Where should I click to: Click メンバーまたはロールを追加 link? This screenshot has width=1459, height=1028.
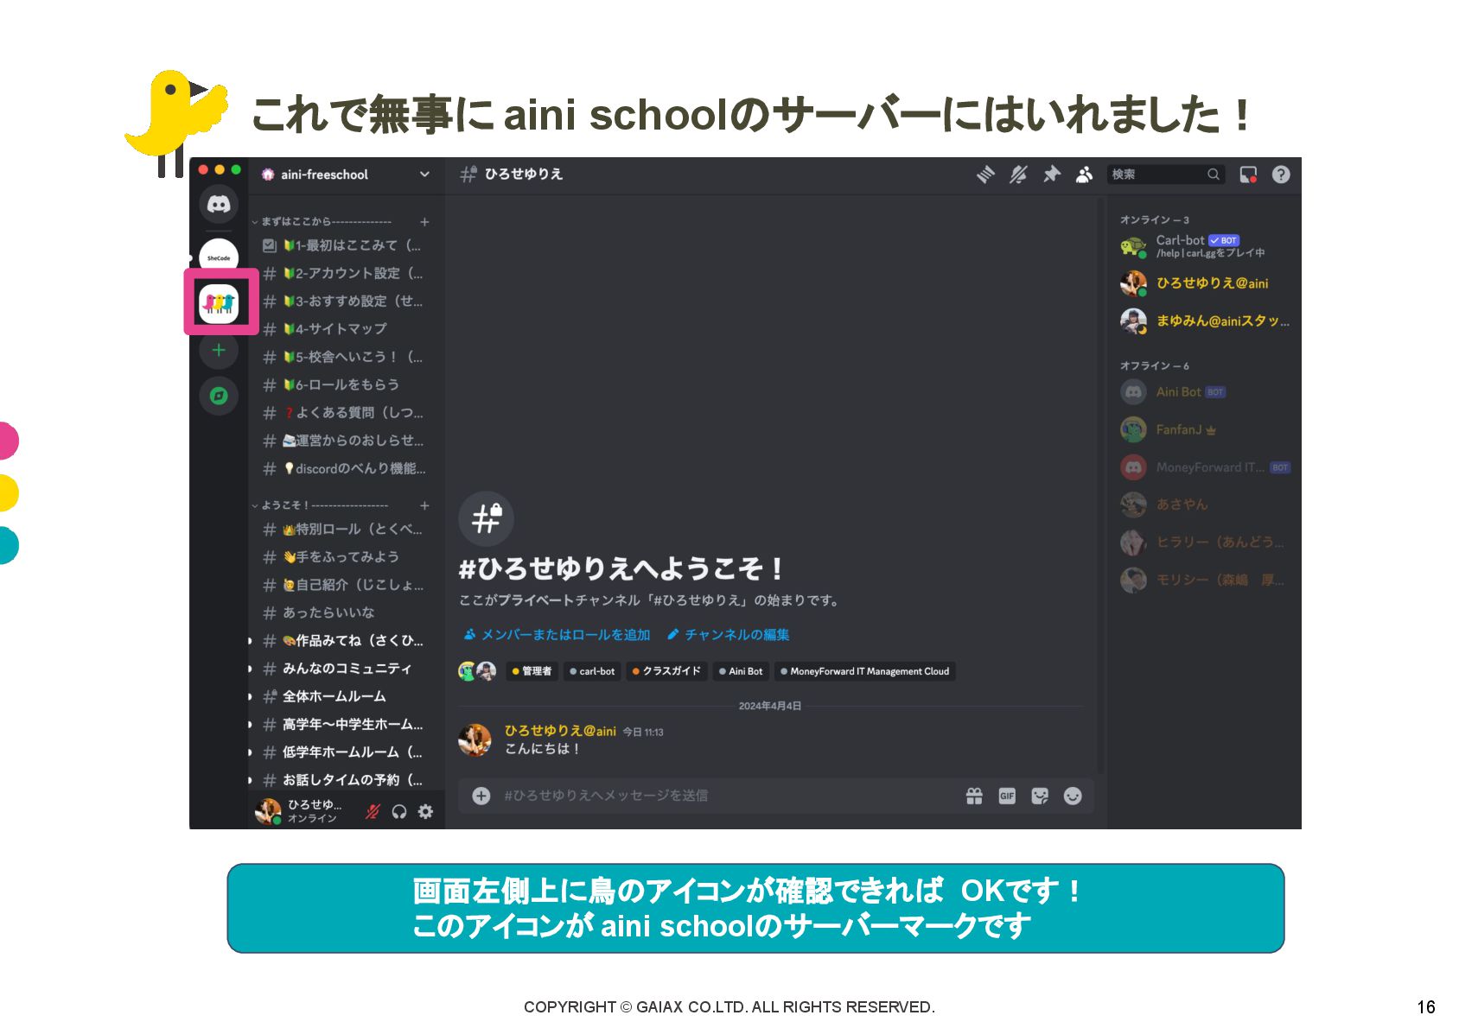click(x=557, y=635)
